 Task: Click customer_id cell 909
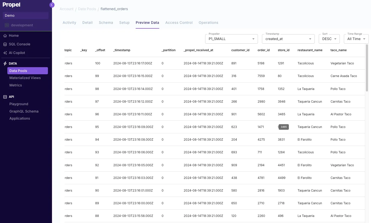[x=234, y=165]
